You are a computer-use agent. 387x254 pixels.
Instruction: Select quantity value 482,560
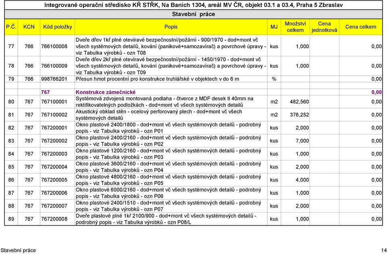pyautogui.click(x=299, y=102)
